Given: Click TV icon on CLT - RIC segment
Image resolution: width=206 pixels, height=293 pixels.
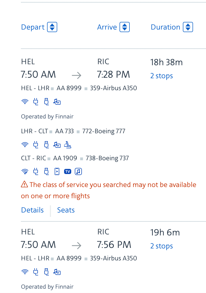Looking at the screenshot, I should [x=68, y=171].
